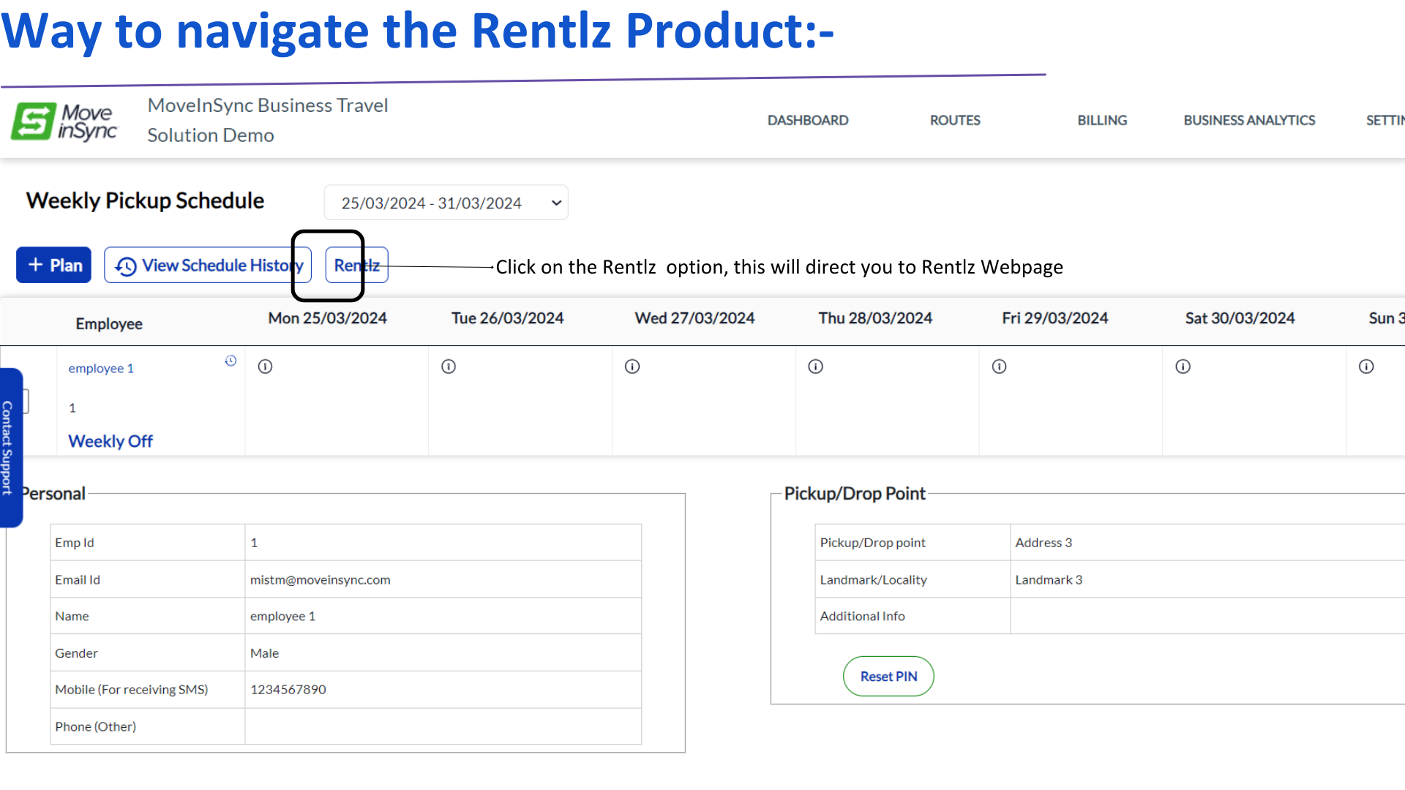The height and width of the screenshot is (790, 1405).
Task: Open the Contact Support side tab
Action: coord(9,448)
